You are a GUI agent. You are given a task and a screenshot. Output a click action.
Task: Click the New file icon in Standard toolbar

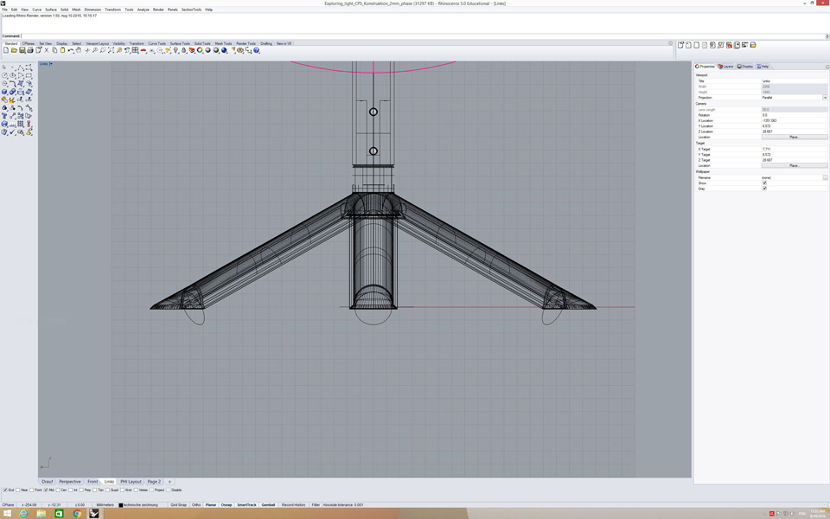point(6,50)
